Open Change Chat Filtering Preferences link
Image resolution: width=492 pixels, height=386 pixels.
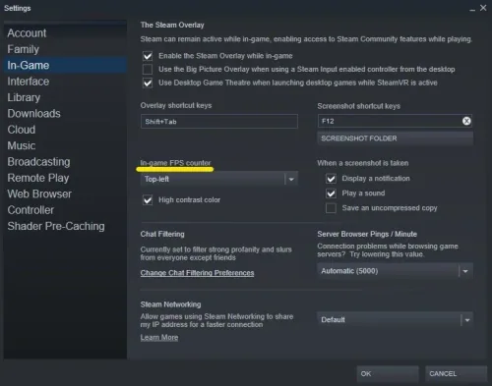(197, 273)
